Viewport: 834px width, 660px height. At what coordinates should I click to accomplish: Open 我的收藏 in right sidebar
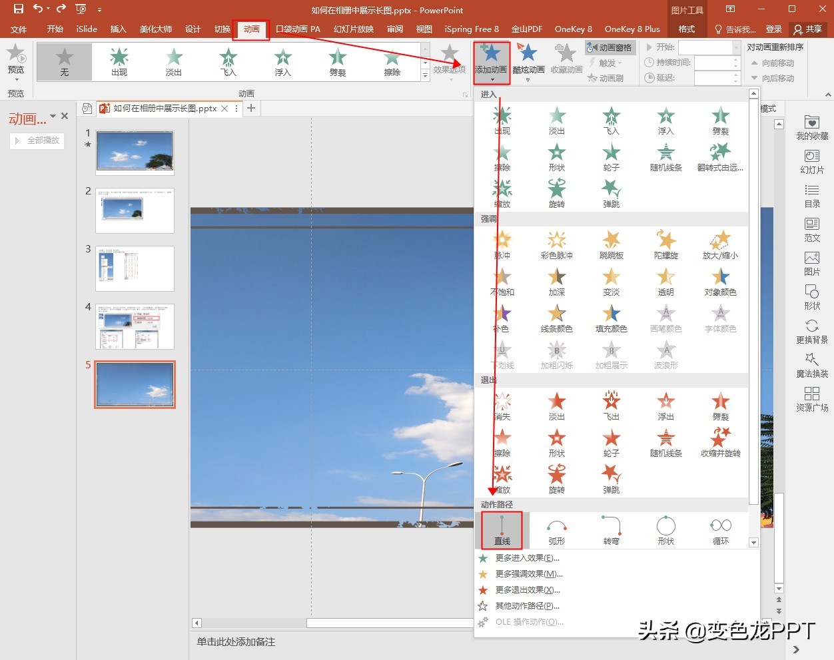812,127
